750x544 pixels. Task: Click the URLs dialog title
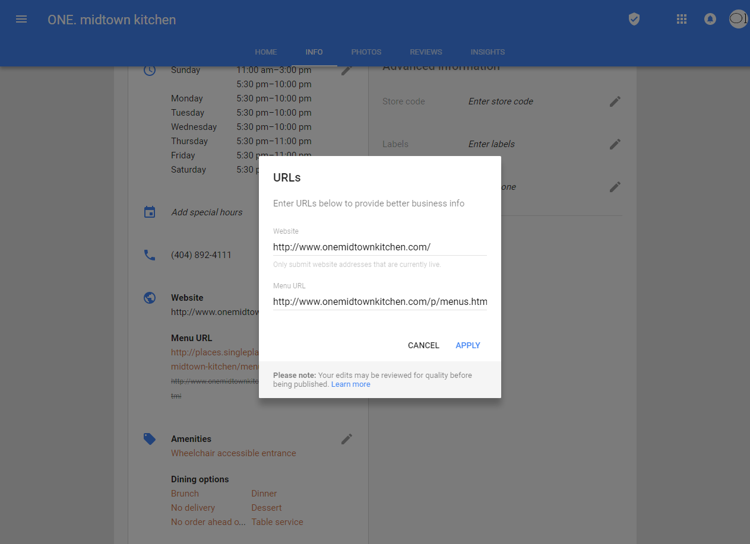click(x=287, y=177)
